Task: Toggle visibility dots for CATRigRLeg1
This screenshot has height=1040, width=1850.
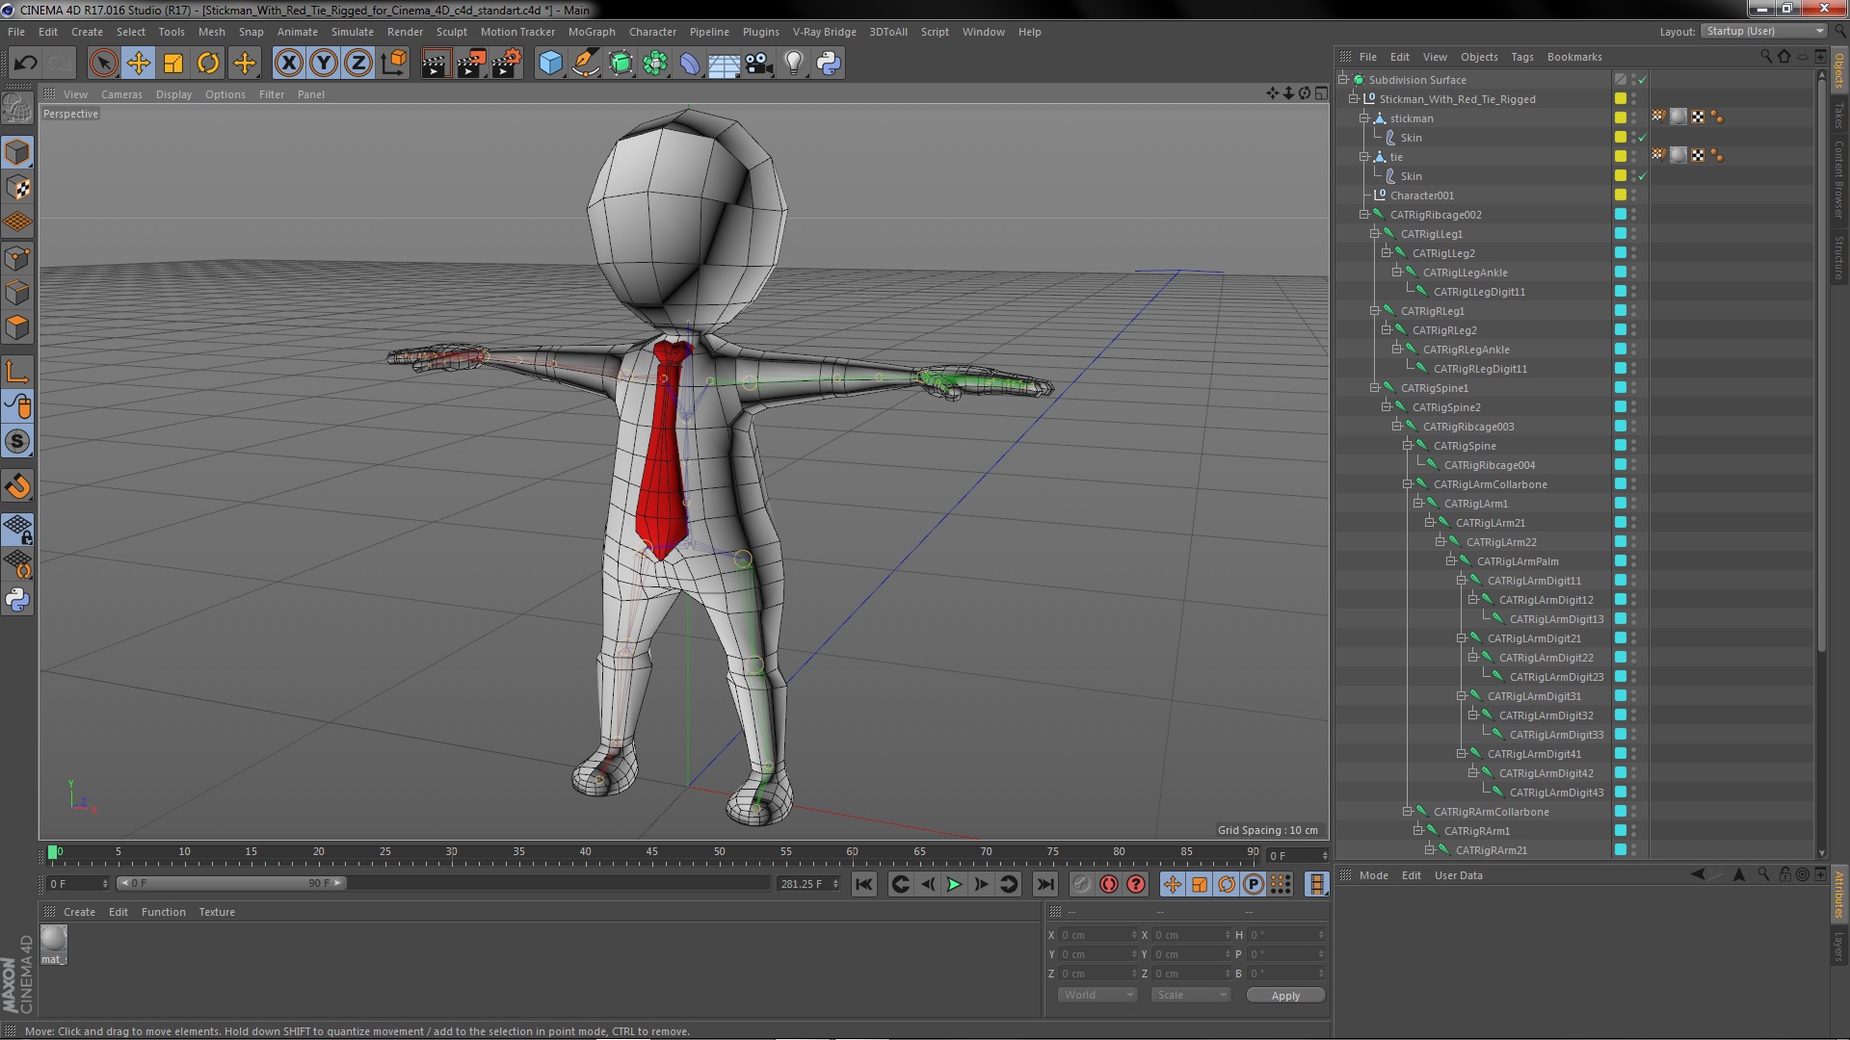Action: pyautogui.click(x=1633, y=311)
